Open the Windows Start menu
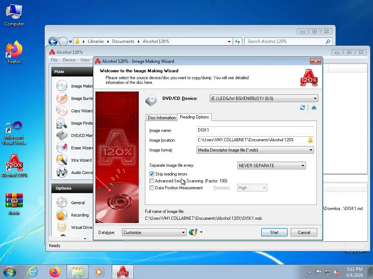The width and height of the screenshot is (373, 279). (x=9, y=272)
